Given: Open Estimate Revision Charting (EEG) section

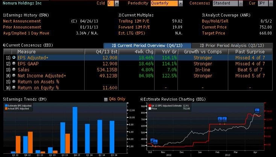Looking at the screenshot, I should (173, 99).
